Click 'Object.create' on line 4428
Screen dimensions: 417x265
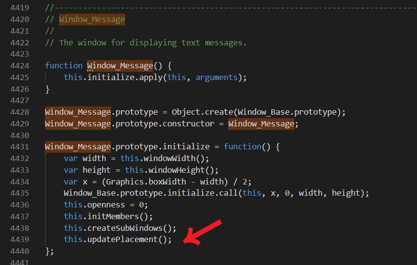(202, 112)
